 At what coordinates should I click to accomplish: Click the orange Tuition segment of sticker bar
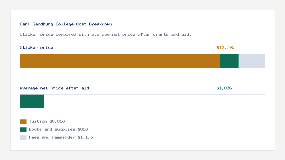click(120, 61)
